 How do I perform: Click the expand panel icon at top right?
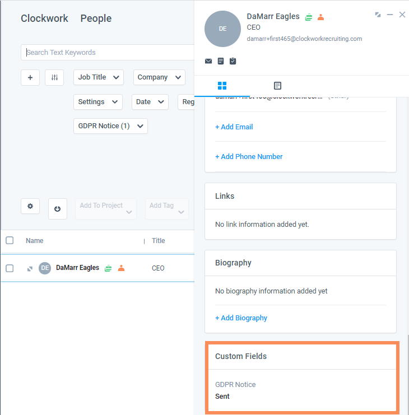click(x=378, y=15)
